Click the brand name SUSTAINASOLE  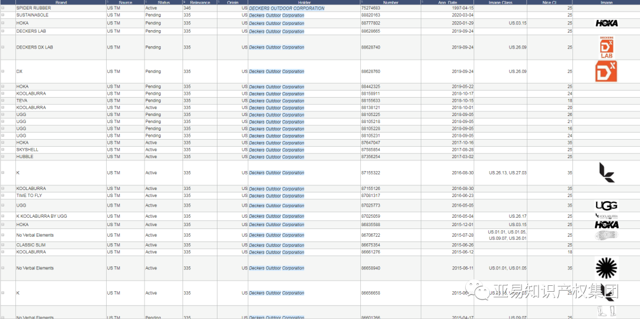point(32,15)
